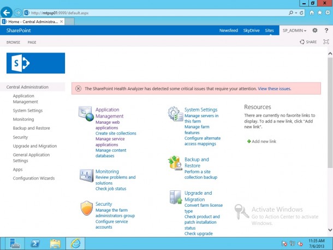Click Add new link under Resources
The width and height of the screenshot is (333, 250).
click(264, 141)
